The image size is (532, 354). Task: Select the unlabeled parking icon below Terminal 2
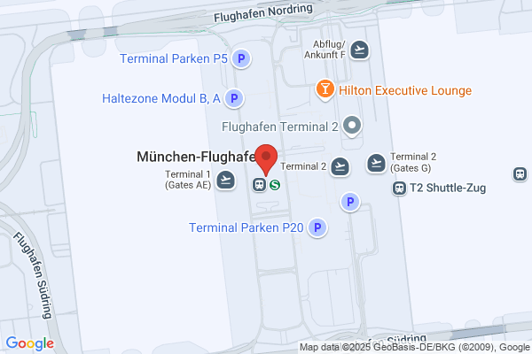(x=350, y=202)
